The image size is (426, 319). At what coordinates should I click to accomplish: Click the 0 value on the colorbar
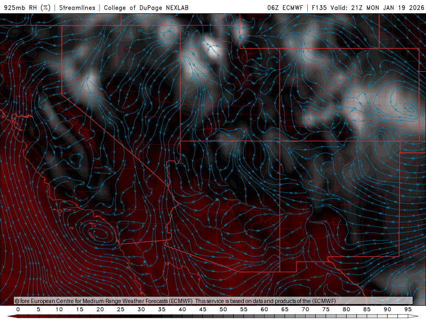click(18, 309)
